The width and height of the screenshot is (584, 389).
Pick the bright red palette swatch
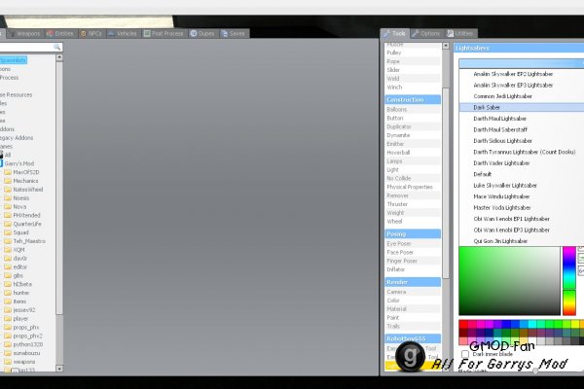463,324
